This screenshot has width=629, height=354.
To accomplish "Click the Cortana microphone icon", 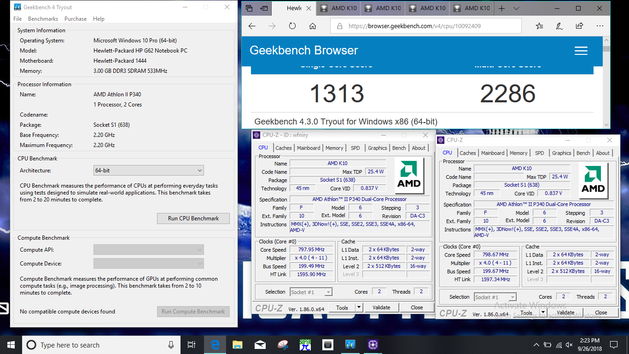I will tap(171, 345).
